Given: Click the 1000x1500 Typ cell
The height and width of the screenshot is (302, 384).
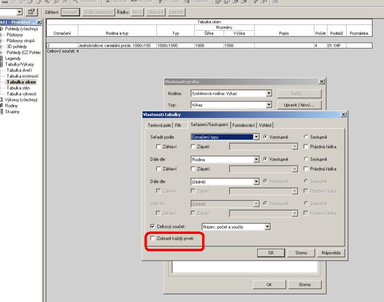Looking at the screenshot, I should click(176, 46).
